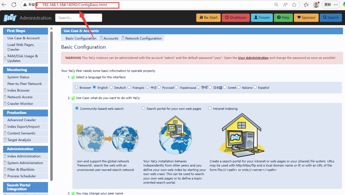
Task: Add this page to favorites with the star
Action: coord(294,5)
